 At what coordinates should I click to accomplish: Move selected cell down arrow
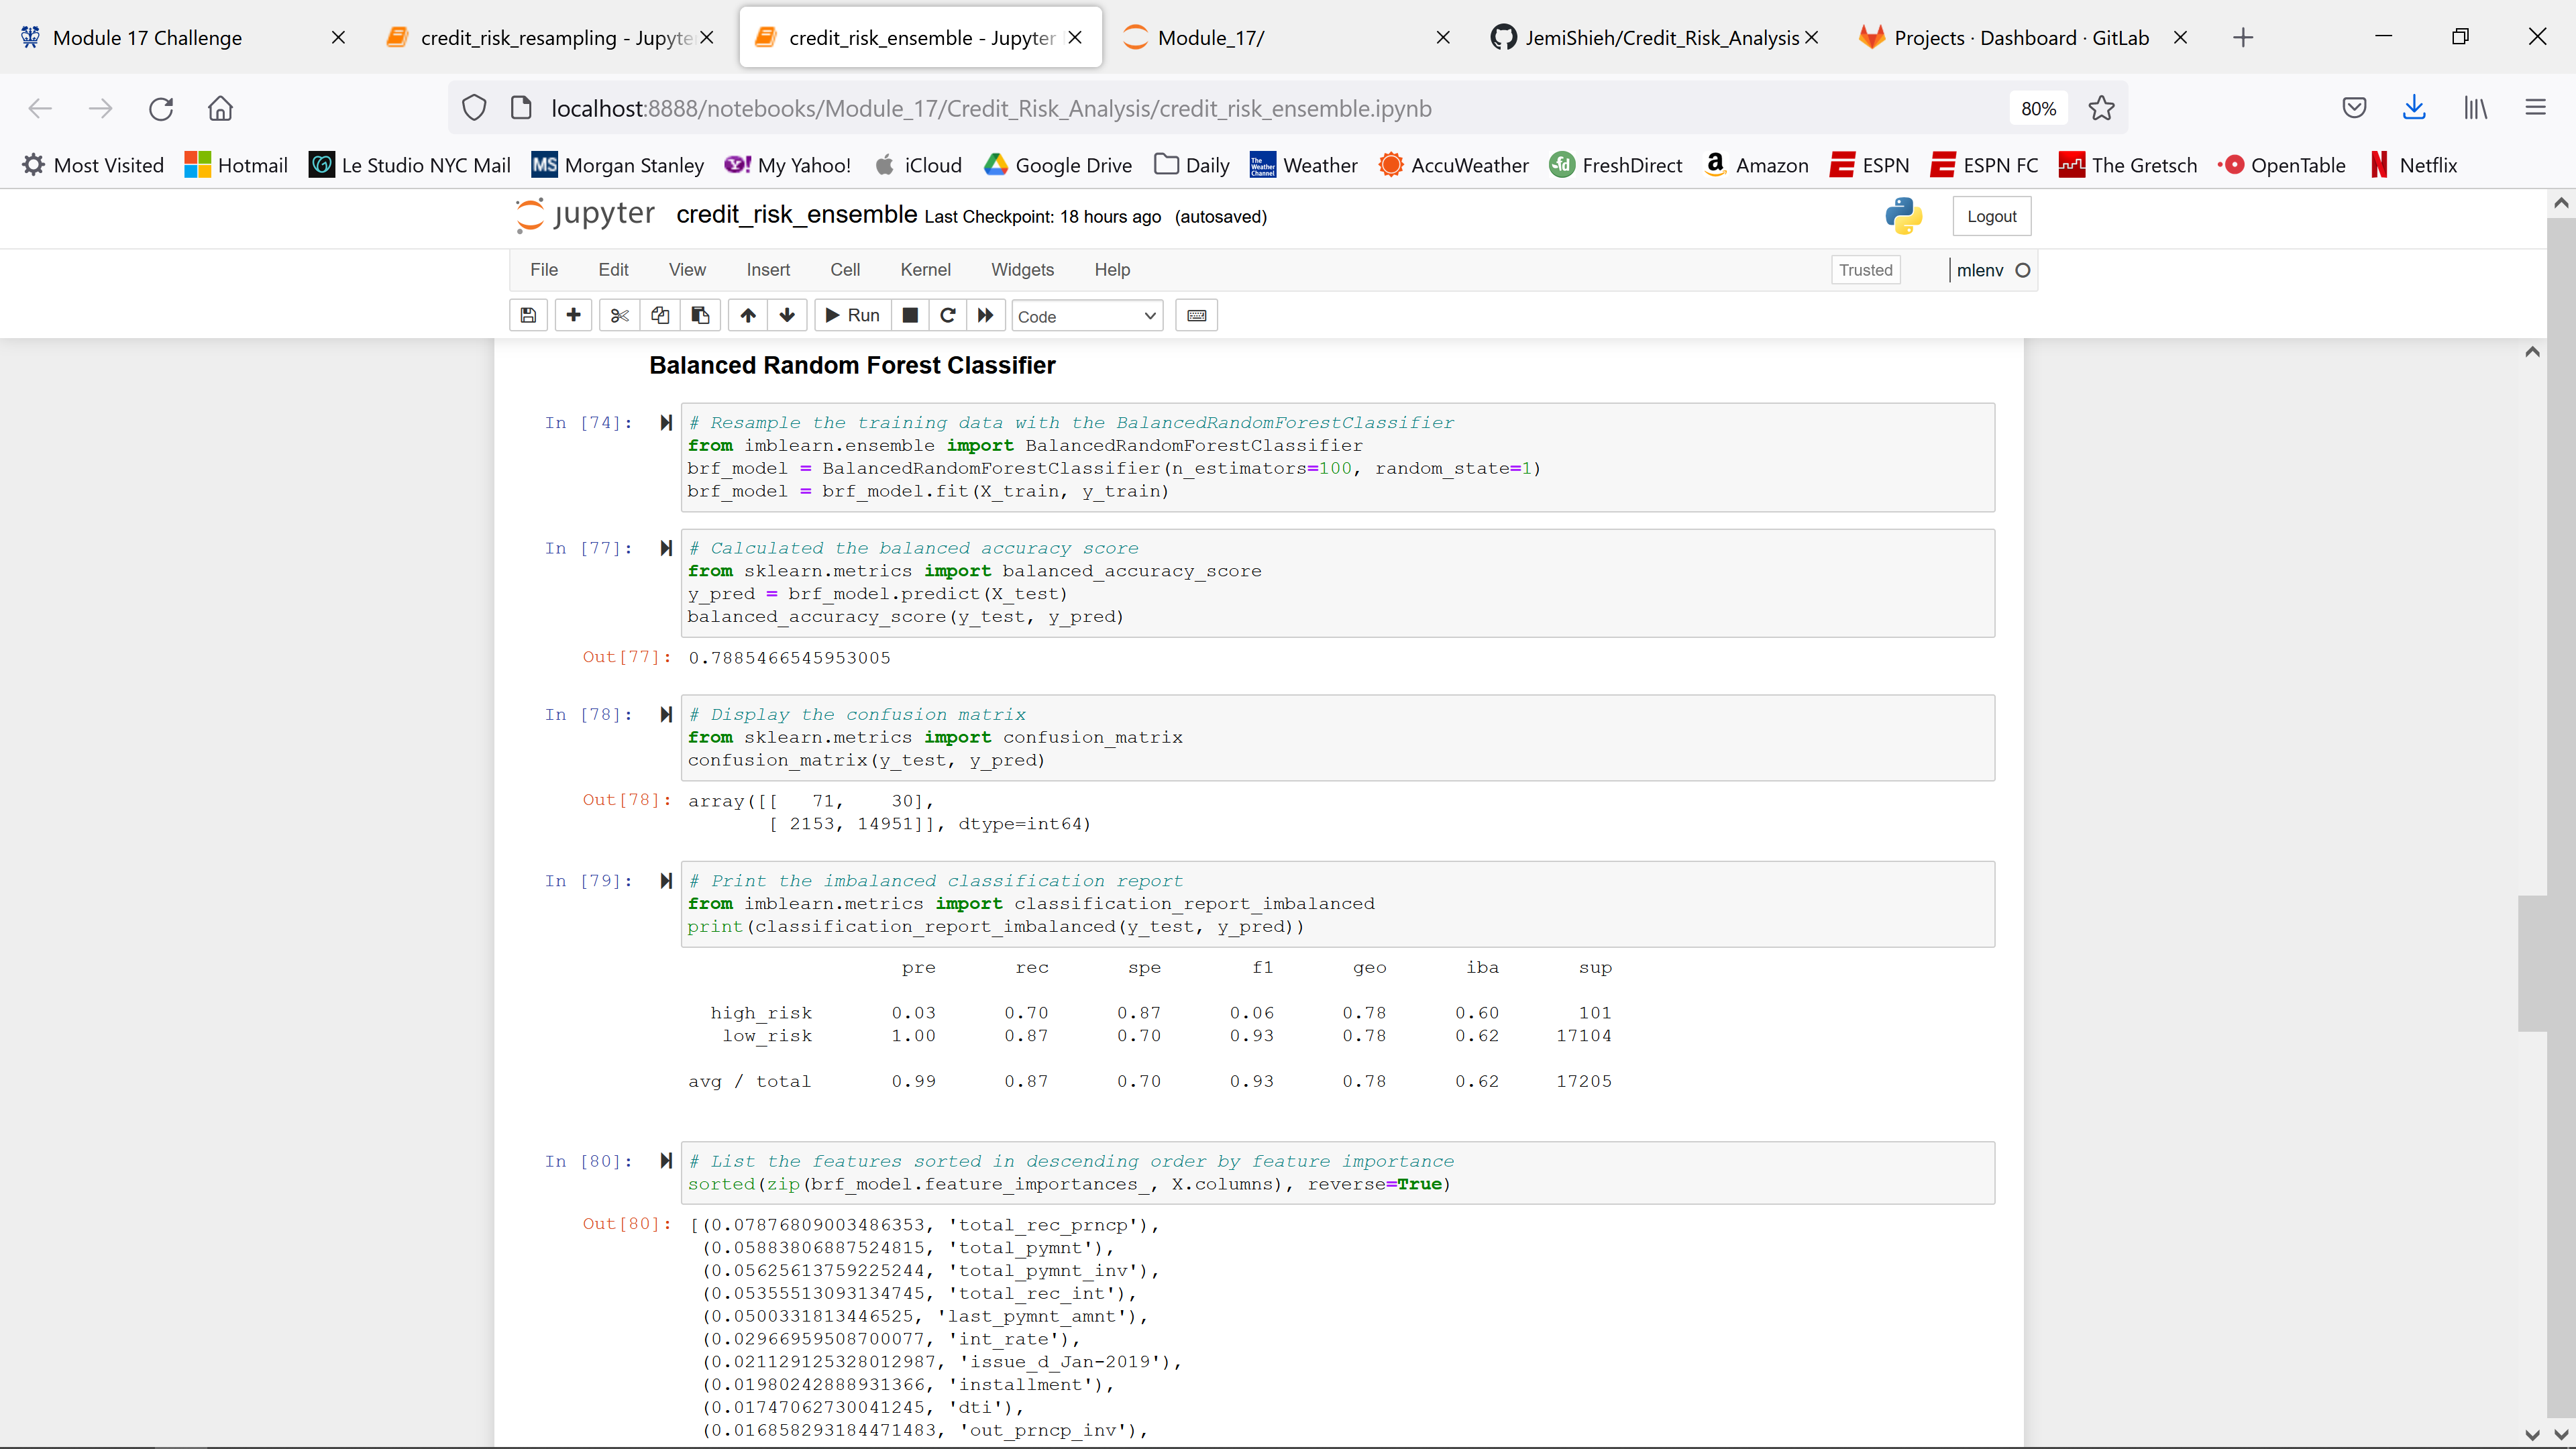coord(787,316)
